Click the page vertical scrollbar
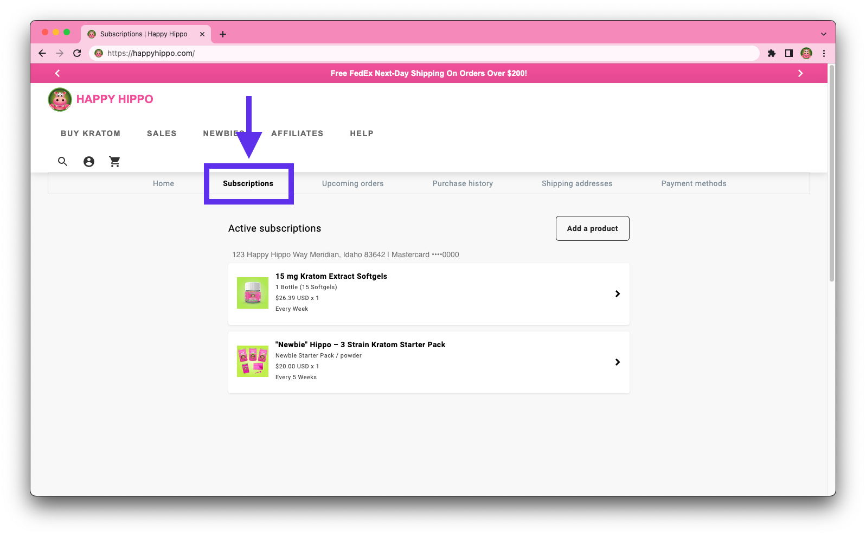Image resolution: width=866 pixels, height=536 pixels. (831, 174)
